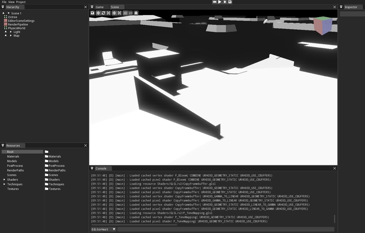
Task: Click the save scene icon in viewport toolbar
Action: [92, 13]
